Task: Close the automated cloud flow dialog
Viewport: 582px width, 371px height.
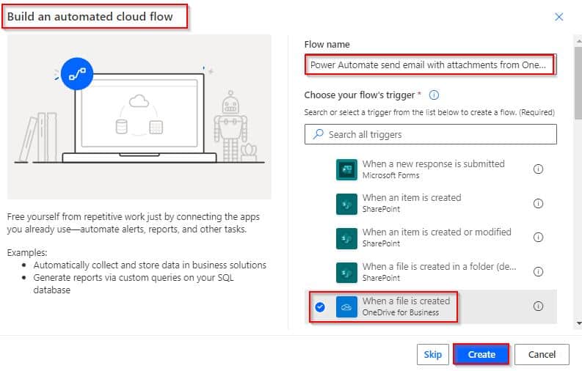Action: (x=559, y=17)
